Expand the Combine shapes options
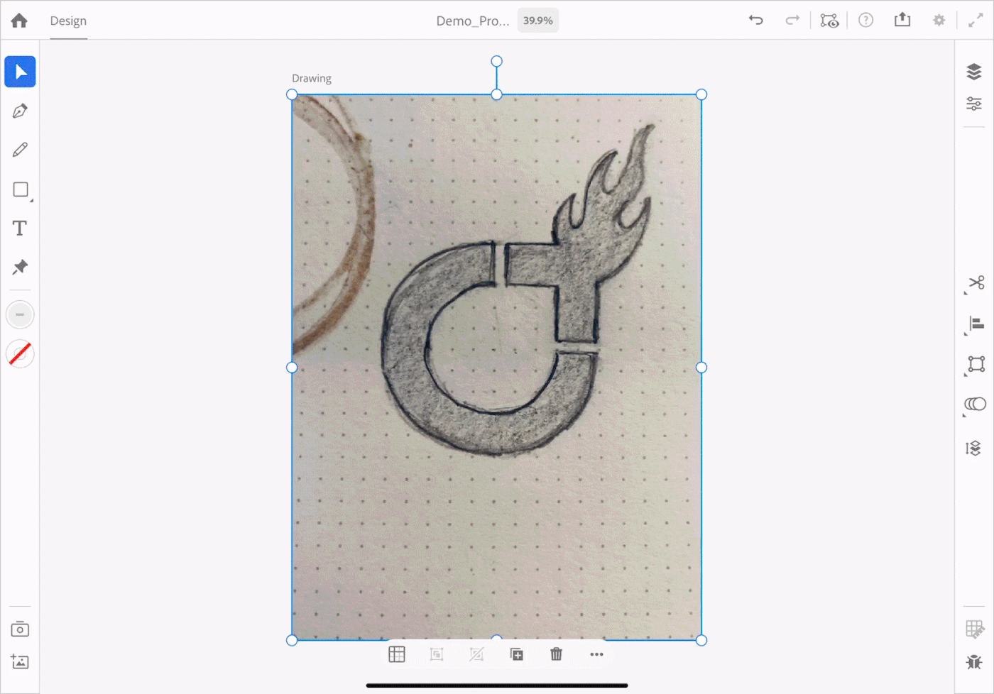This screenshot has height=694, width=994. click(x=976, y=404)
